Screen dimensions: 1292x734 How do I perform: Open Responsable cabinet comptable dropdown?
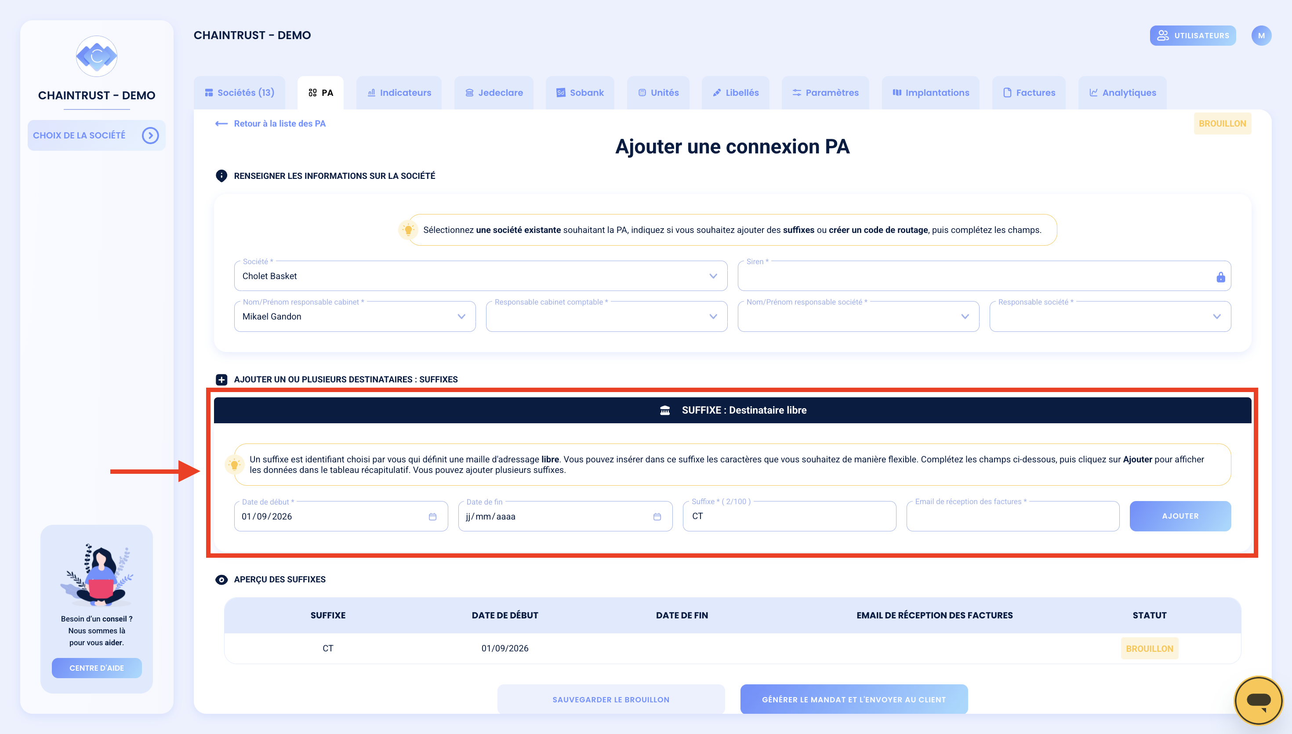tap(606, 316)
